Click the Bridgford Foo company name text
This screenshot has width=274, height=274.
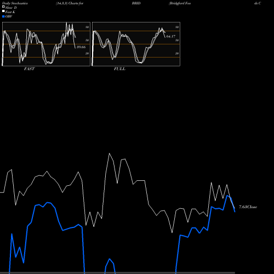pos(180,3)
